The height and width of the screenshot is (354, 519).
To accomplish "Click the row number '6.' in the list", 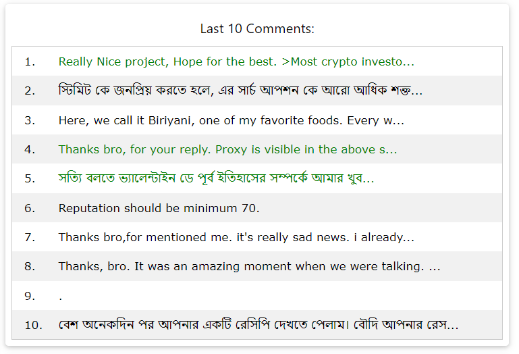I will pyautogui.click(x=30, y=208).
